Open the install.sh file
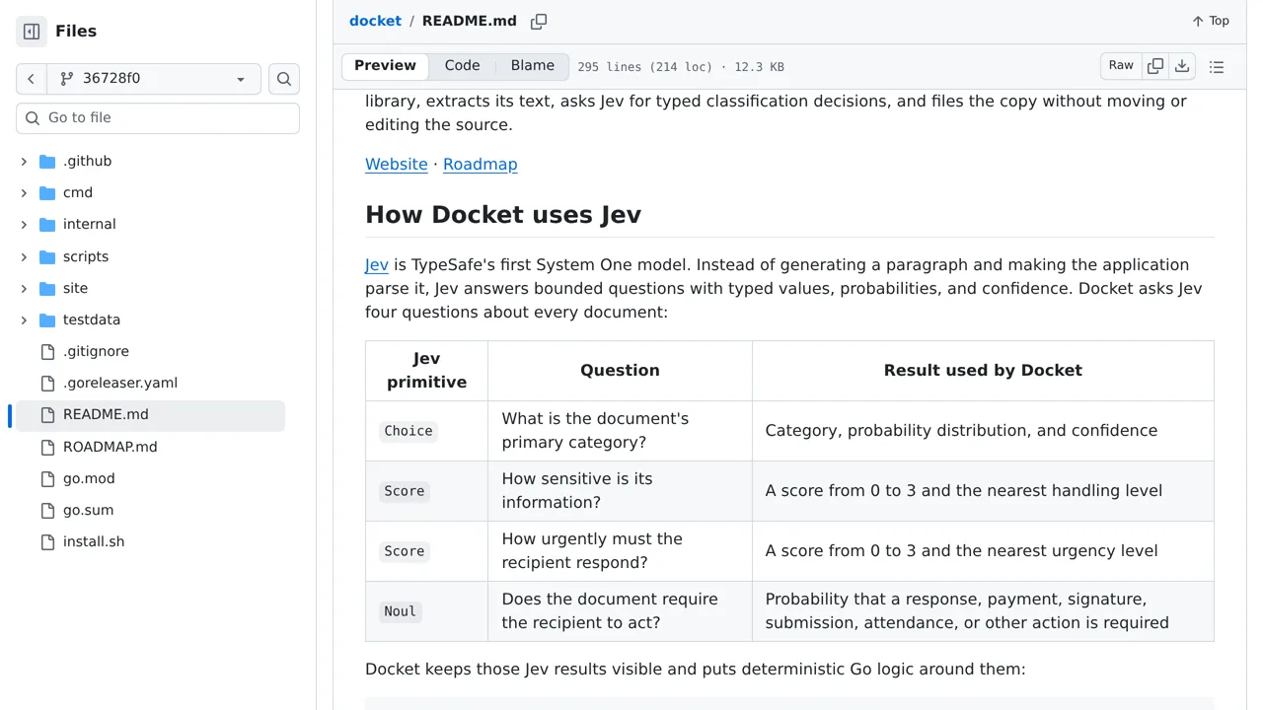 pyautogui.click(x=94, y=541)
